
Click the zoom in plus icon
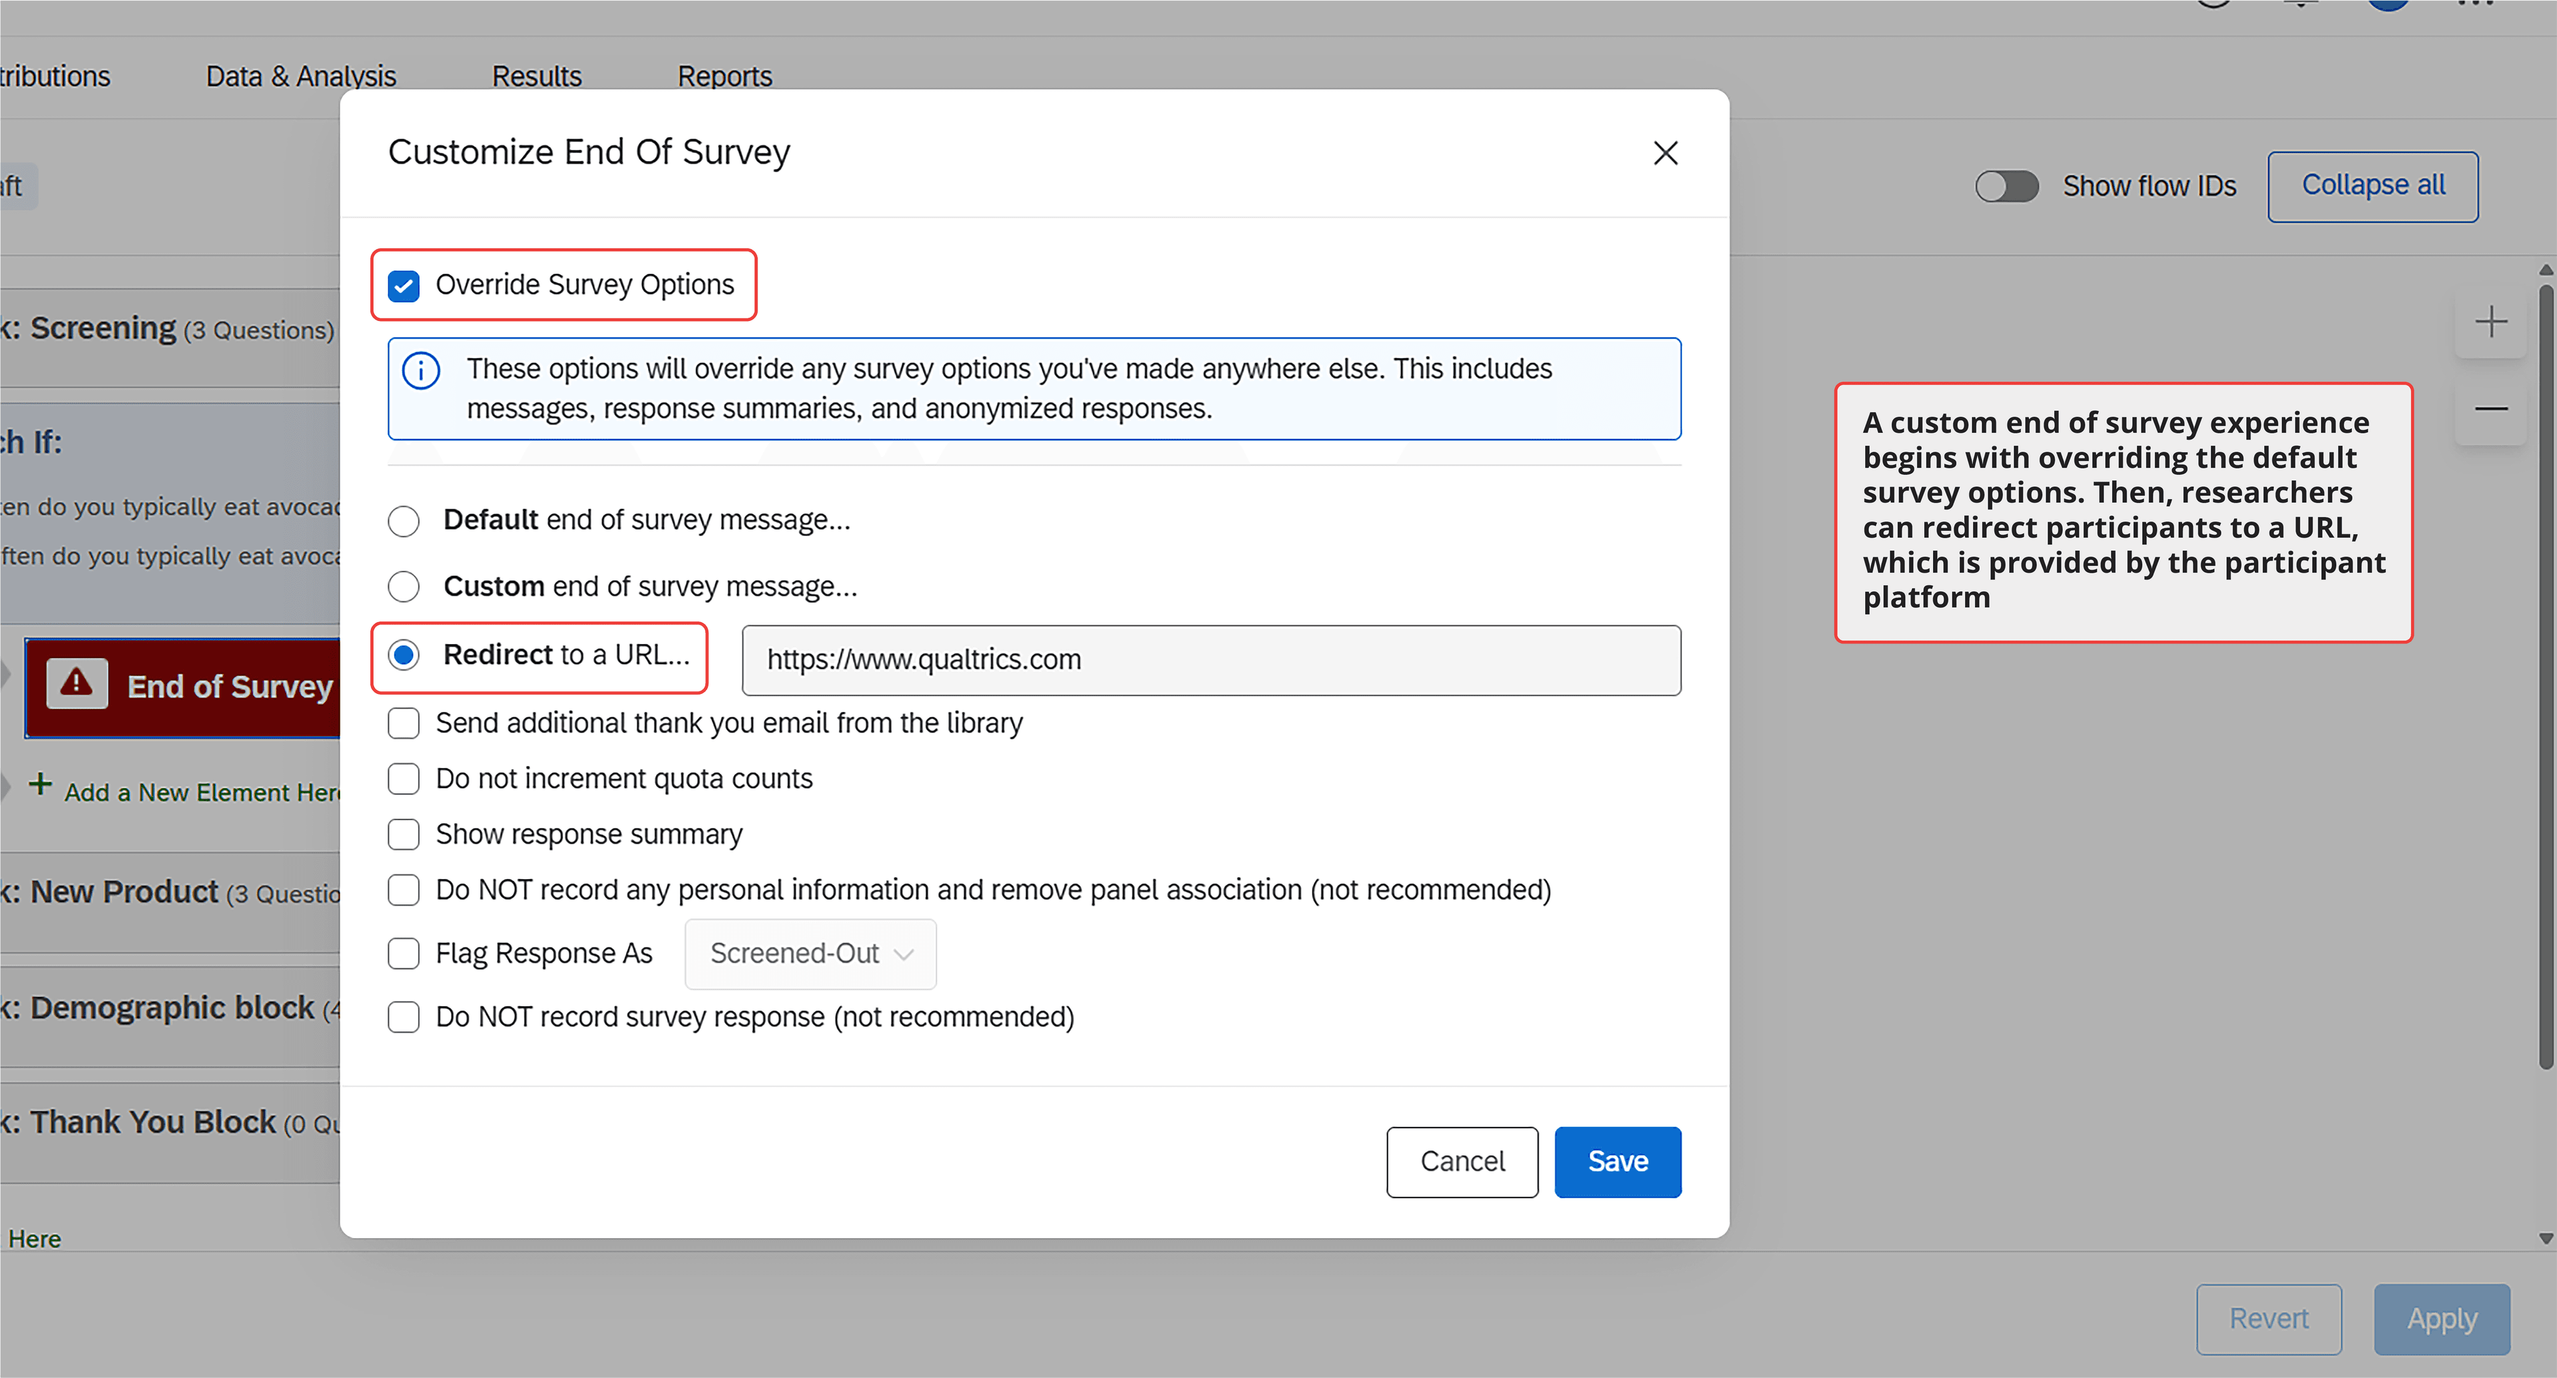[2490, 322]
